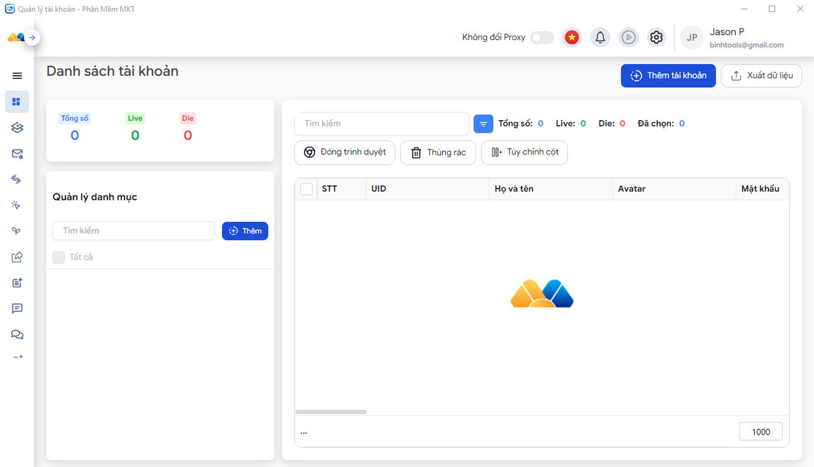Check the Tất cả checkbox

point(59,257)
